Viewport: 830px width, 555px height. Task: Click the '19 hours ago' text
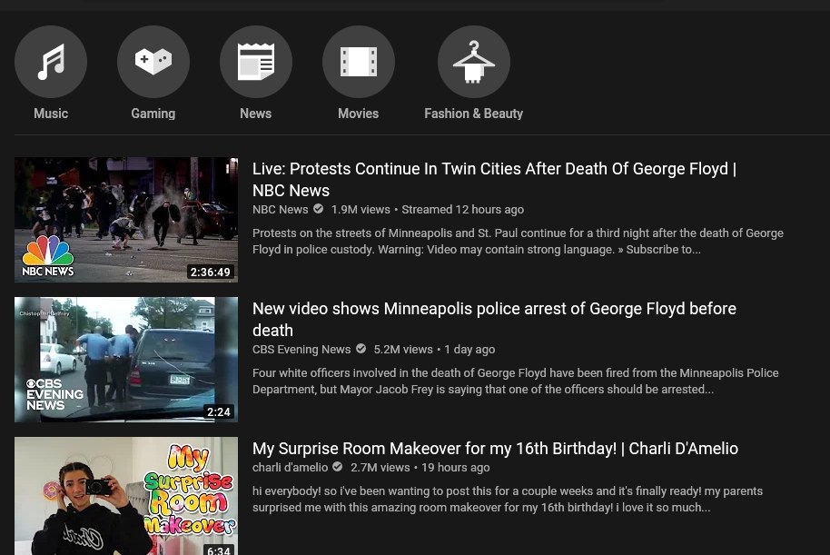(455, 467)
